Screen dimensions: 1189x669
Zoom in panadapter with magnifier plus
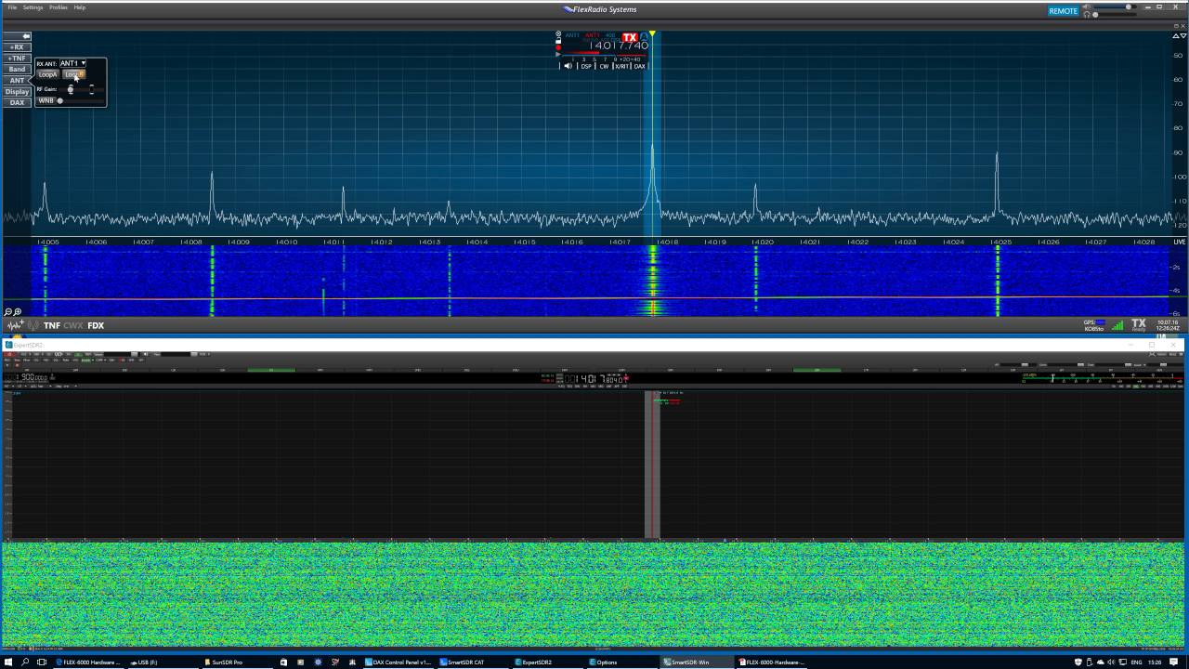[17, 312]
